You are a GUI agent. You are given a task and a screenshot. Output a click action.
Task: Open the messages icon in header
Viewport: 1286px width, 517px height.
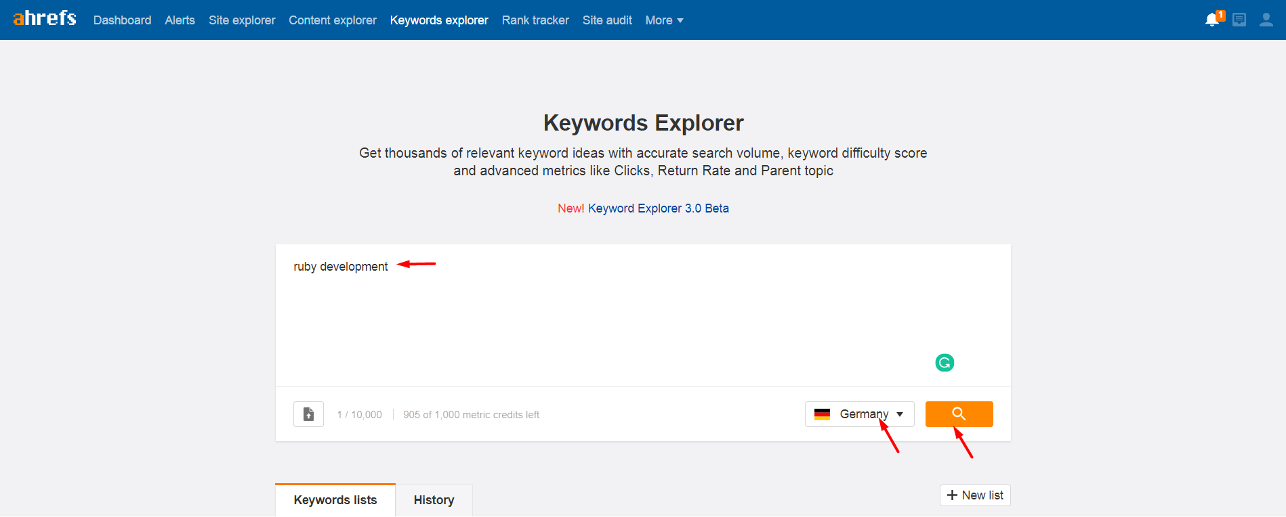pos(1239,20)
